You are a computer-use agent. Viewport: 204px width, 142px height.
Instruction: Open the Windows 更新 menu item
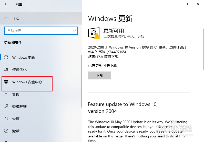(x=41, y=57)
